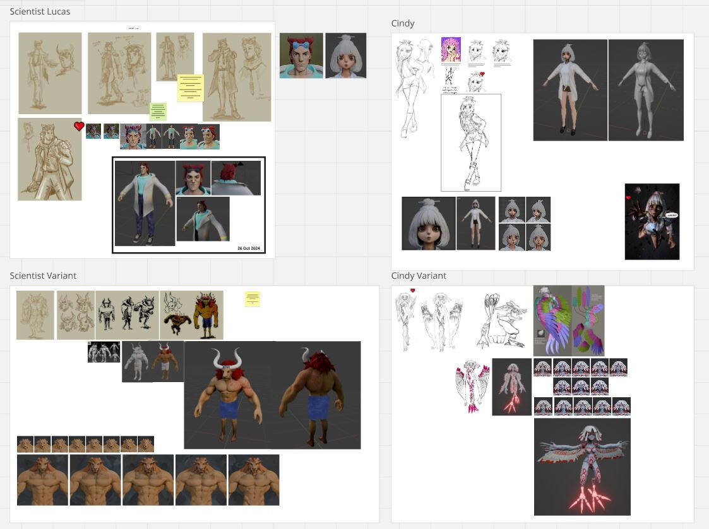Click the red heart on Lucas trench coat sketch
This screenshot has width=709, height=529.
coord(79,126)
